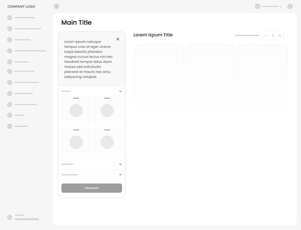
Task: Click the plus button in stepper
Action: [280, 36]
